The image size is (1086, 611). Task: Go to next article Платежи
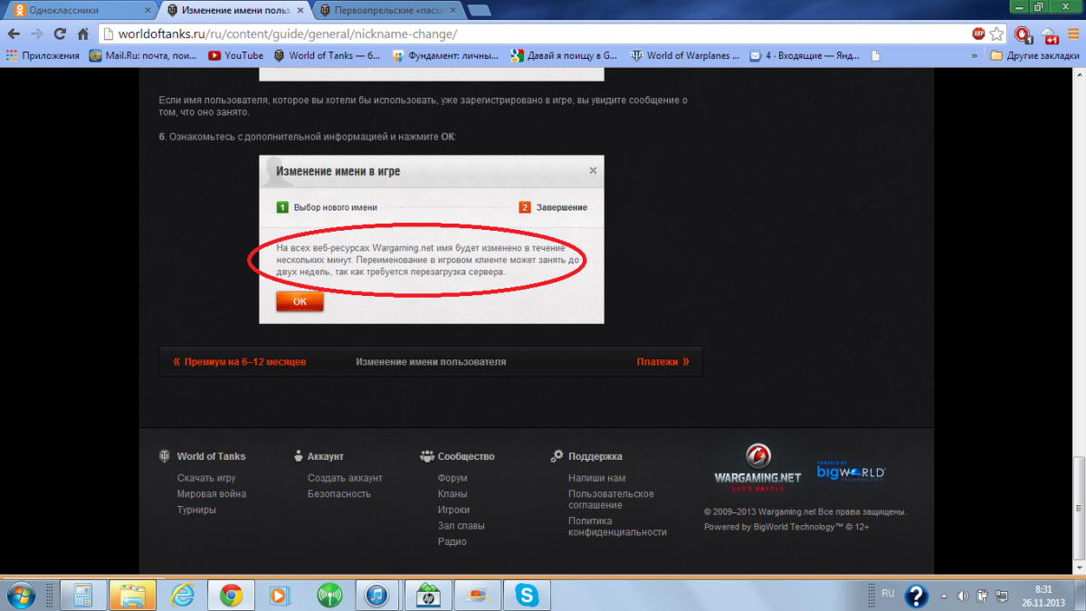pyautogui.click(x=663, y=361)
